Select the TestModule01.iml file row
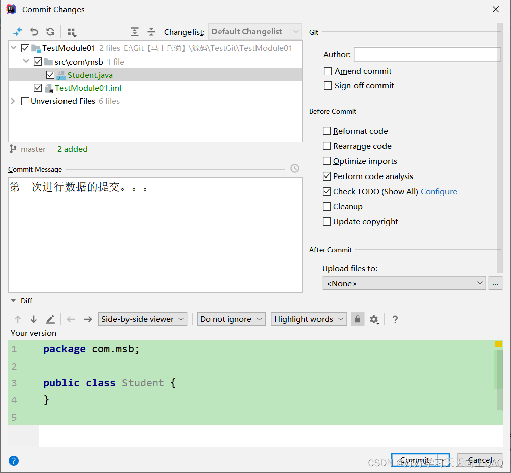The image size is (511, 473). [155, 88]
